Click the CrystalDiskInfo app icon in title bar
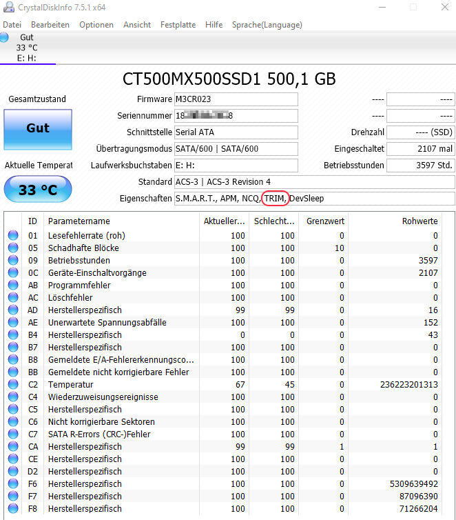Screen dimensions: 456x520 click(9, 8)
